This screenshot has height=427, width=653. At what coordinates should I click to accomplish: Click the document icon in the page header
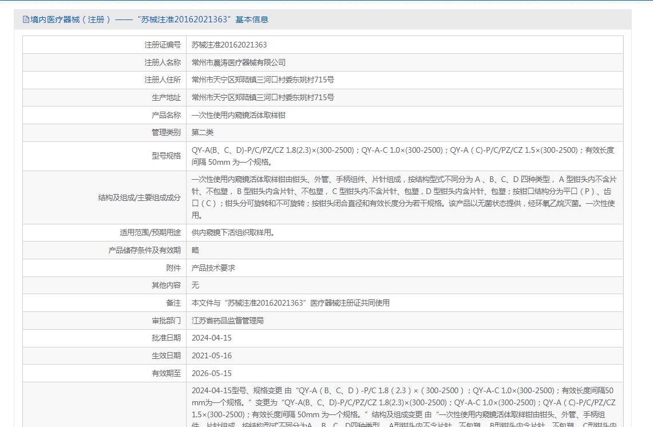26,19
